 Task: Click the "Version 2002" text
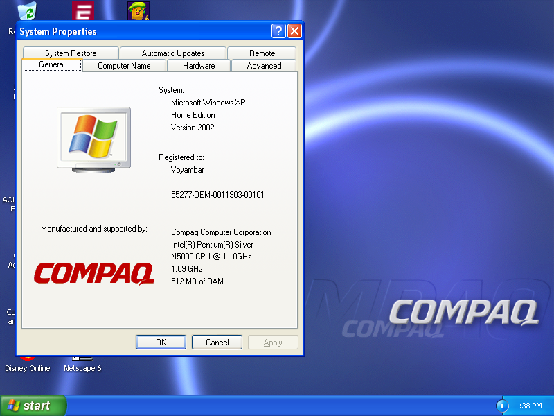point(193,128)
